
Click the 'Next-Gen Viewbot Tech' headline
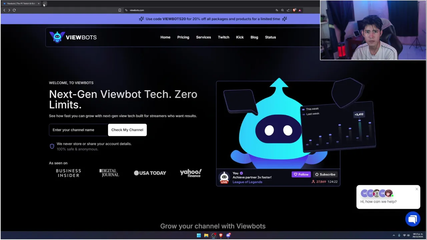click(123, 99)
